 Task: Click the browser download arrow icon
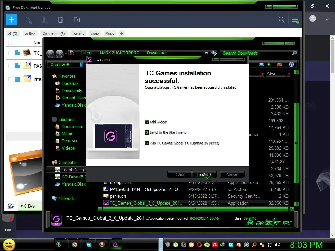tap(327, 19)
